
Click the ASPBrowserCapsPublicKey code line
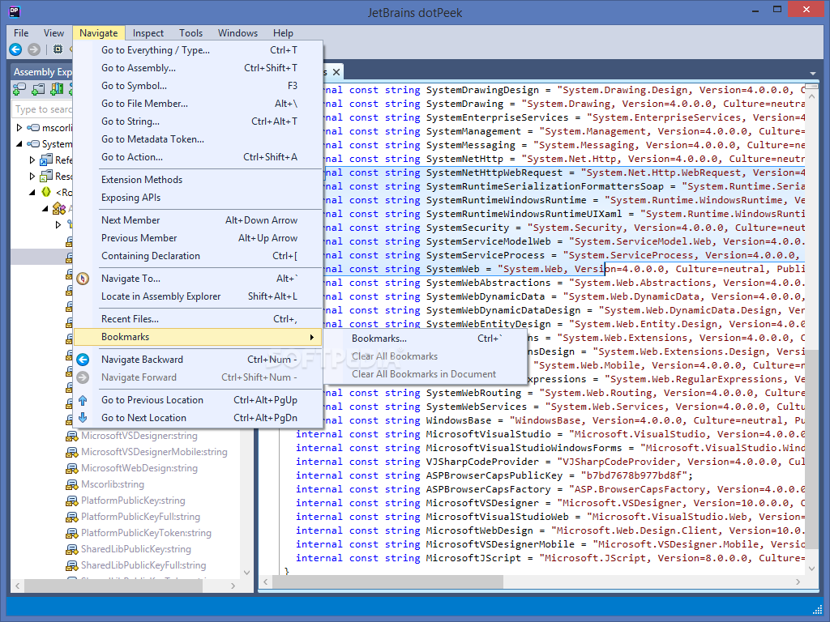point(494,475)
